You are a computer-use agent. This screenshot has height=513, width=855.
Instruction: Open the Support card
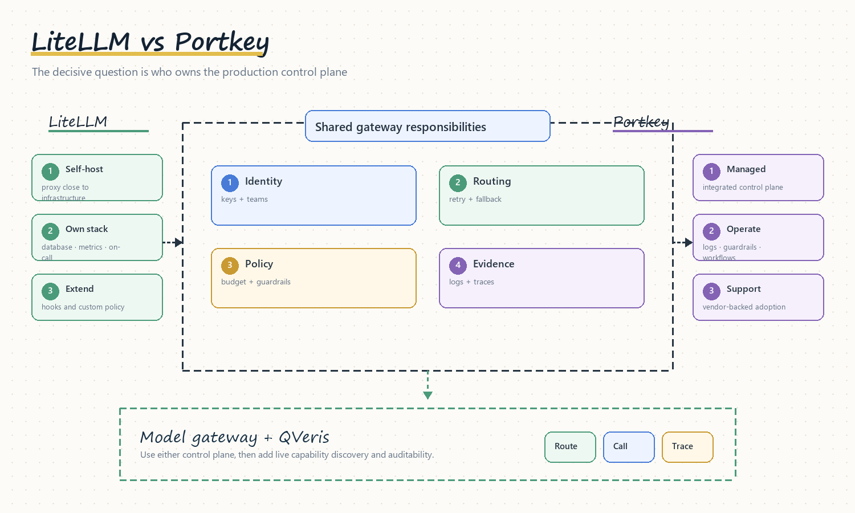(x=758, y=297)
